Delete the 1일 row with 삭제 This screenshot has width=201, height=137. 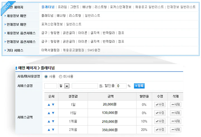tap(176, 104)
